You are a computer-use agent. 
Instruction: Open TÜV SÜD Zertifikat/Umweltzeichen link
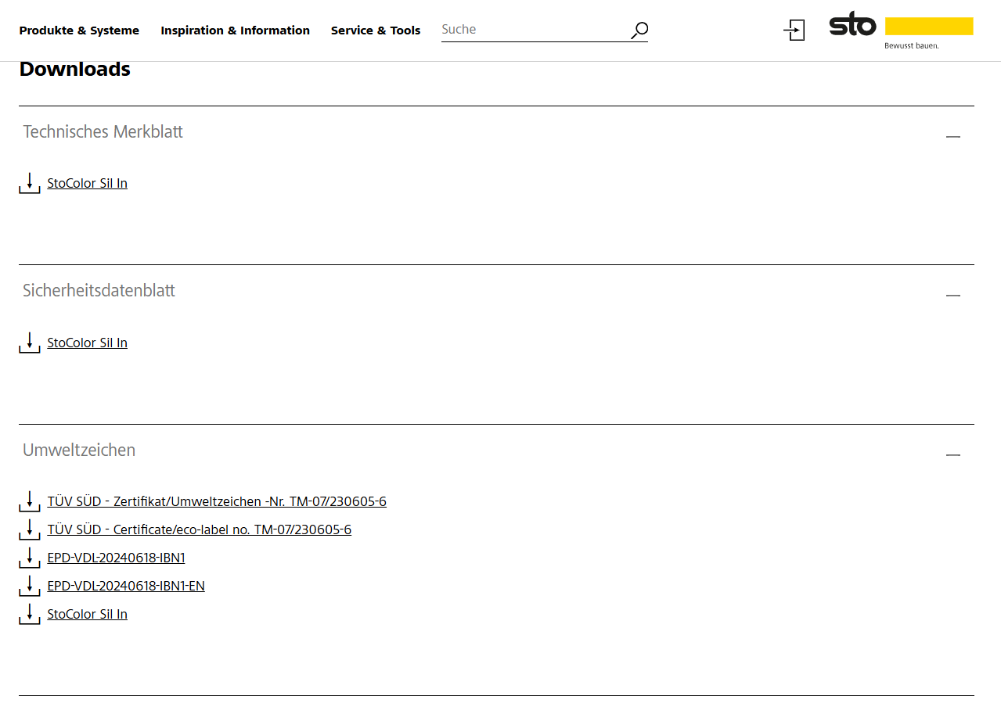(x=217, y=501)
